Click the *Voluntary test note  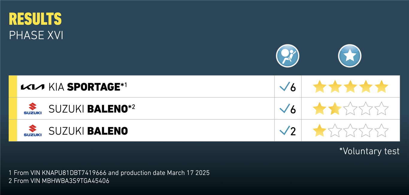click(x=369, y=151)
